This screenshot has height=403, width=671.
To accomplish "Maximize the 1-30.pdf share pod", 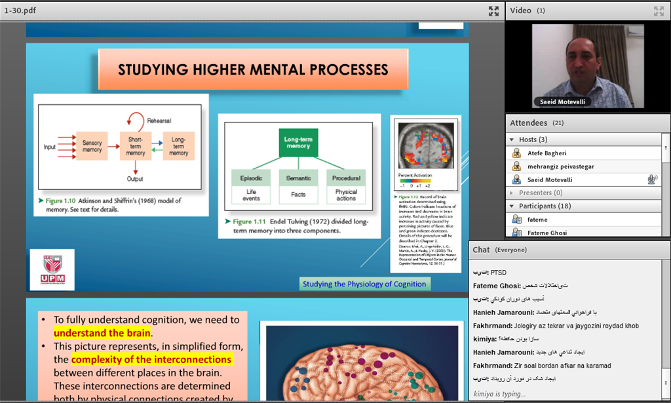I will point(493,11).
